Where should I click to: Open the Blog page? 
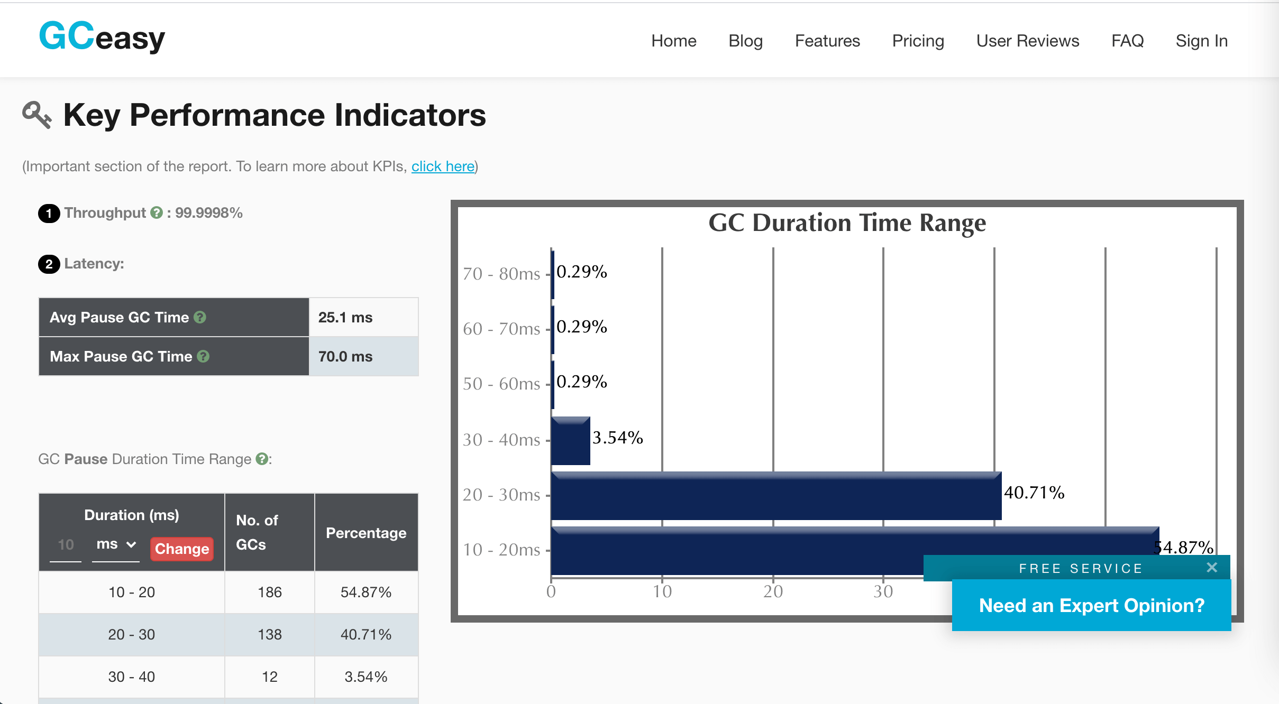pos(745,41)
